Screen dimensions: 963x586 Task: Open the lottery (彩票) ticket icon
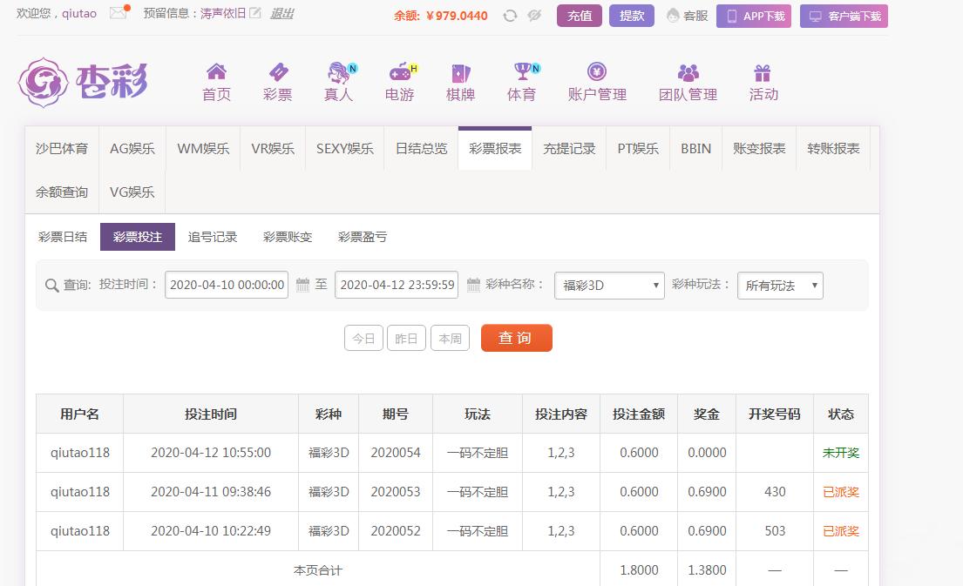(x=277, y=72)
